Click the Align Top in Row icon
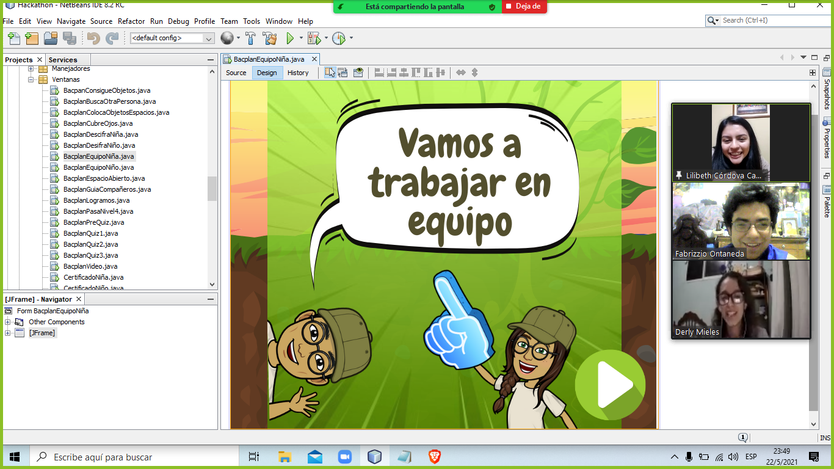The image size is (834, 469). 416,73
